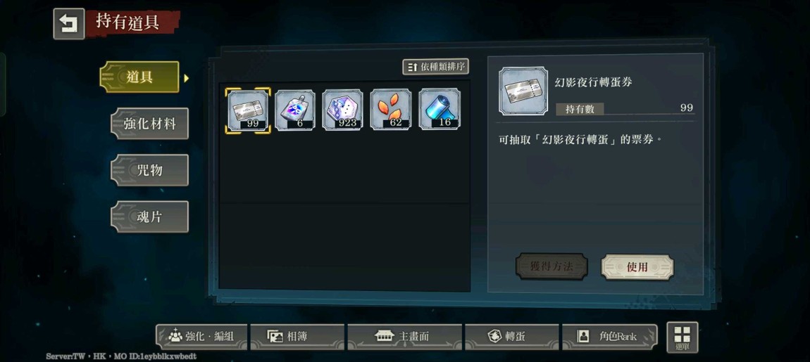The height and width of the screenshot is (362, 810).
Task: Click the 使用 button
Action: [x=637, y=267]
